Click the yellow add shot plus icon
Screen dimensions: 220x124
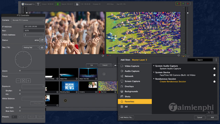[x=65, y=100]
